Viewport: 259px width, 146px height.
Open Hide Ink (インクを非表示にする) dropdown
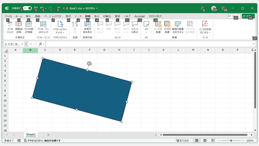(205, 27)
